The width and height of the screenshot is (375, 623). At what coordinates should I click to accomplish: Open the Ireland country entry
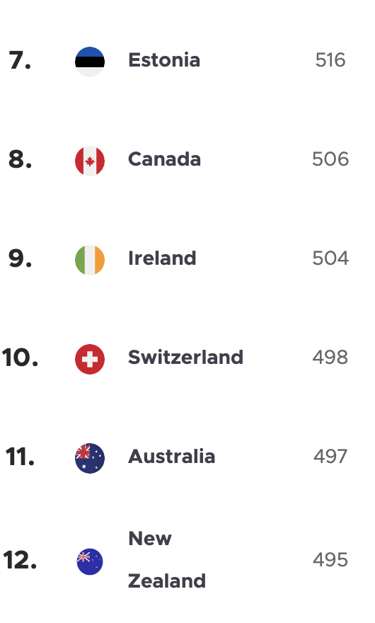162,258
